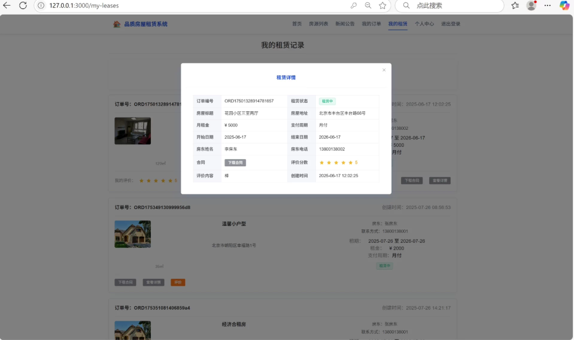Viewport: 574px width, 340px height.
Task: Click the five-star rating in dialog
Action: coord(338,162)
